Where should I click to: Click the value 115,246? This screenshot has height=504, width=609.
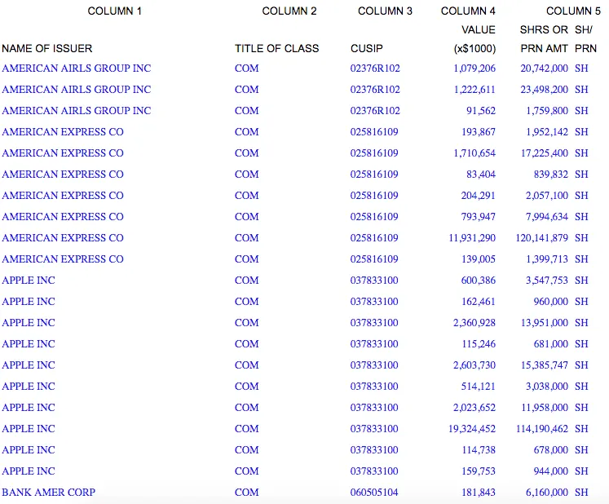(x=478, y=344)
